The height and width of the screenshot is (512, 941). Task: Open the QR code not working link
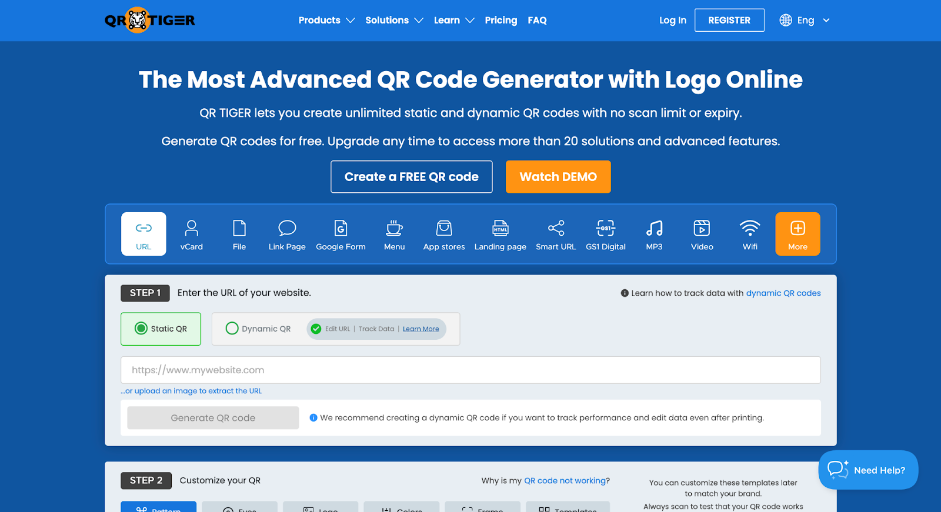[565, 481]
